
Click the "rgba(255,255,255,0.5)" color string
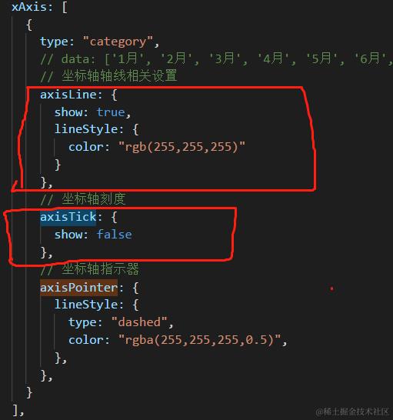pos(199,340)
